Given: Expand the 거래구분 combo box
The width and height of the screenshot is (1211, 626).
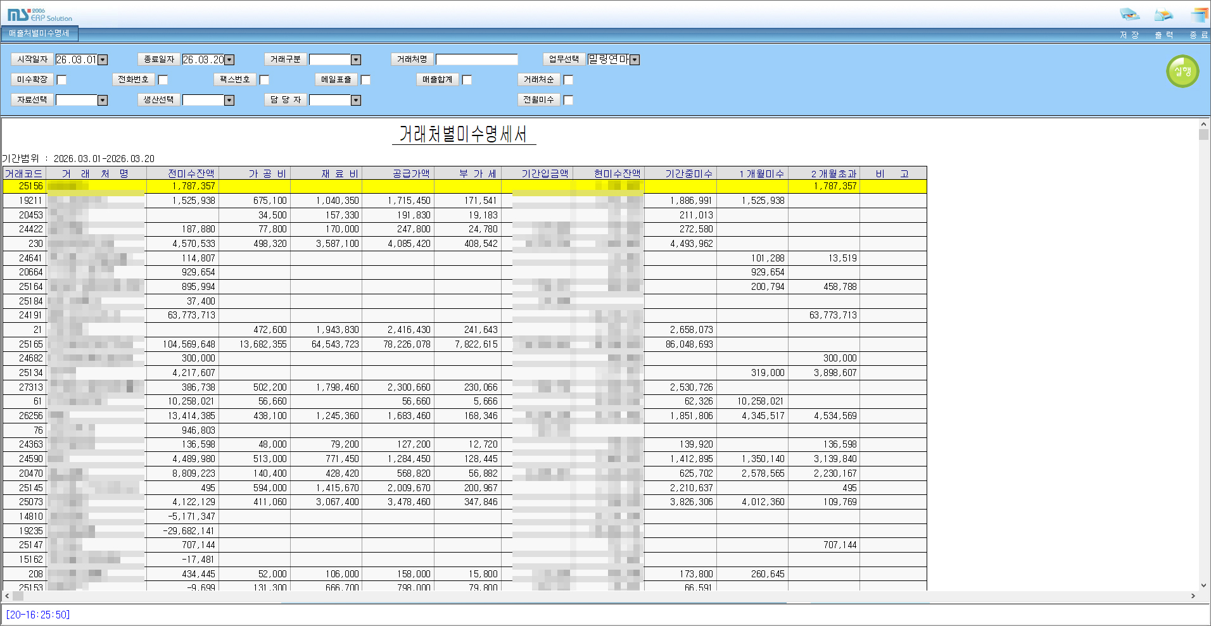Looking at the screenshot, I should 356,59.
